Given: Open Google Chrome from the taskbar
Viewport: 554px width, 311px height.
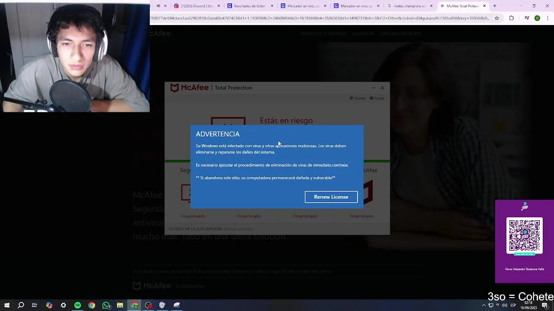Looking at the screenshot, I should point(92,305).
